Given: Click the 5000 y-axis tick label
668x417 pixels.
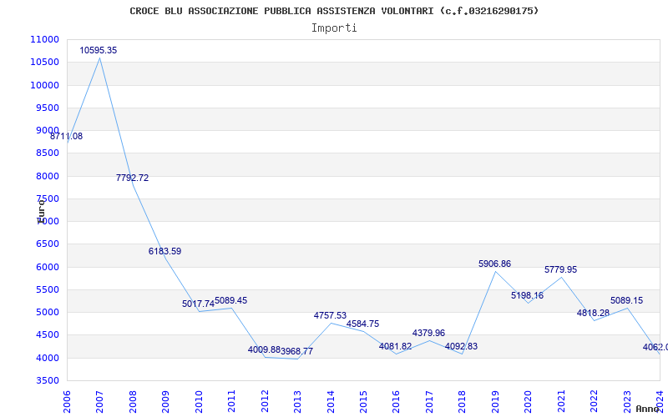Looking at the screenshot, I should tap(47, 312).
